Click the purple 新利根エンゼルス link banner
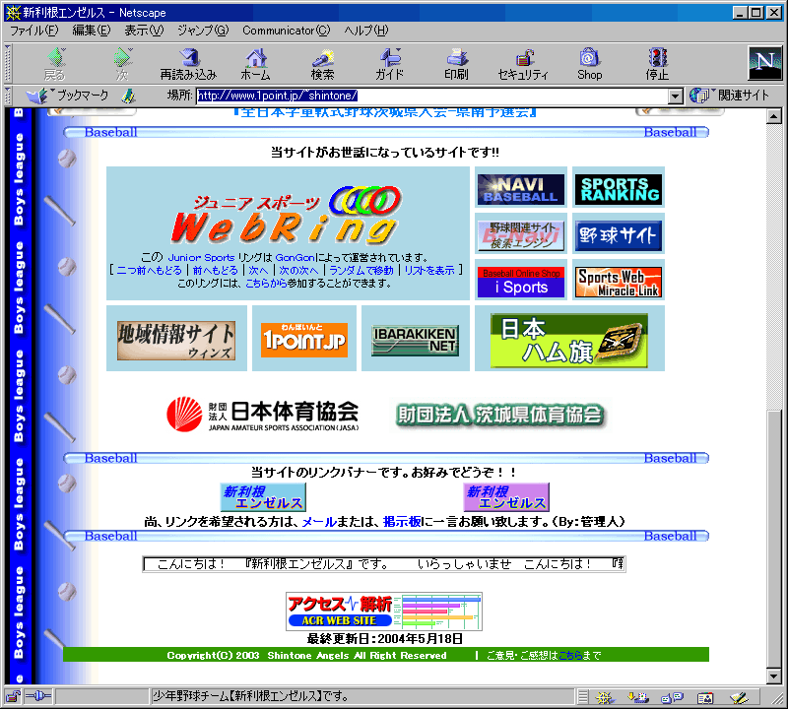Image resolution: width=788 pixels, height=709 pixels. click(506, 497)
